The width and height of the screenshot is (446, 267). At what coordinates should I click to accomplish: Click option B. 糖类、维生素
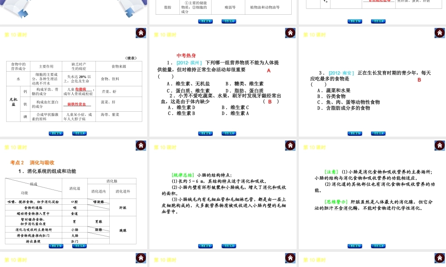(x=244, y=84)
